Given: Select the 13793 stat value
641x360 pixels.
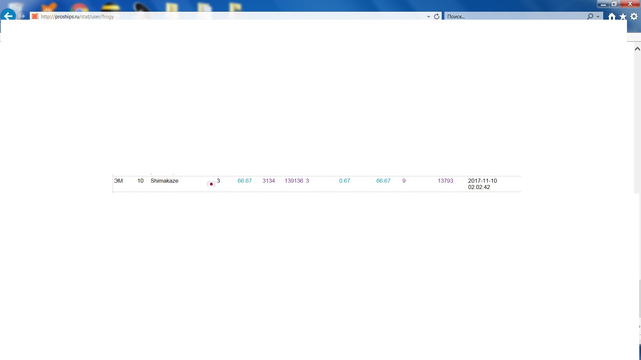Looking at the screenshot, I should point(445,181).
